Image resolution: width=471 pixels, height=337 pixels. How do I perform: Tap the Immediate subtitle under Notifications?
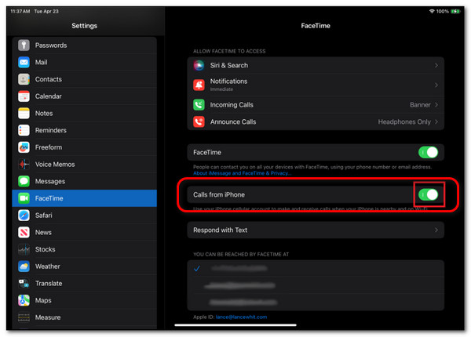point(221,89)
